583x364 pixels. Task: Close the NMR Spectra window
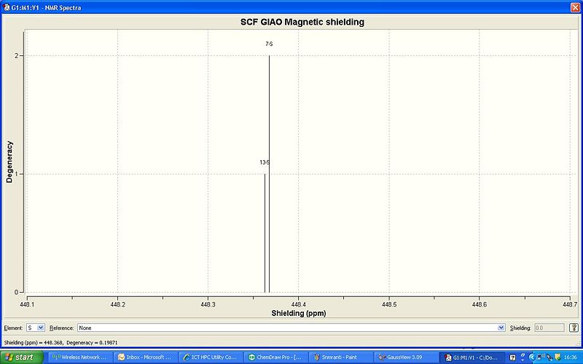click(575, 7)
